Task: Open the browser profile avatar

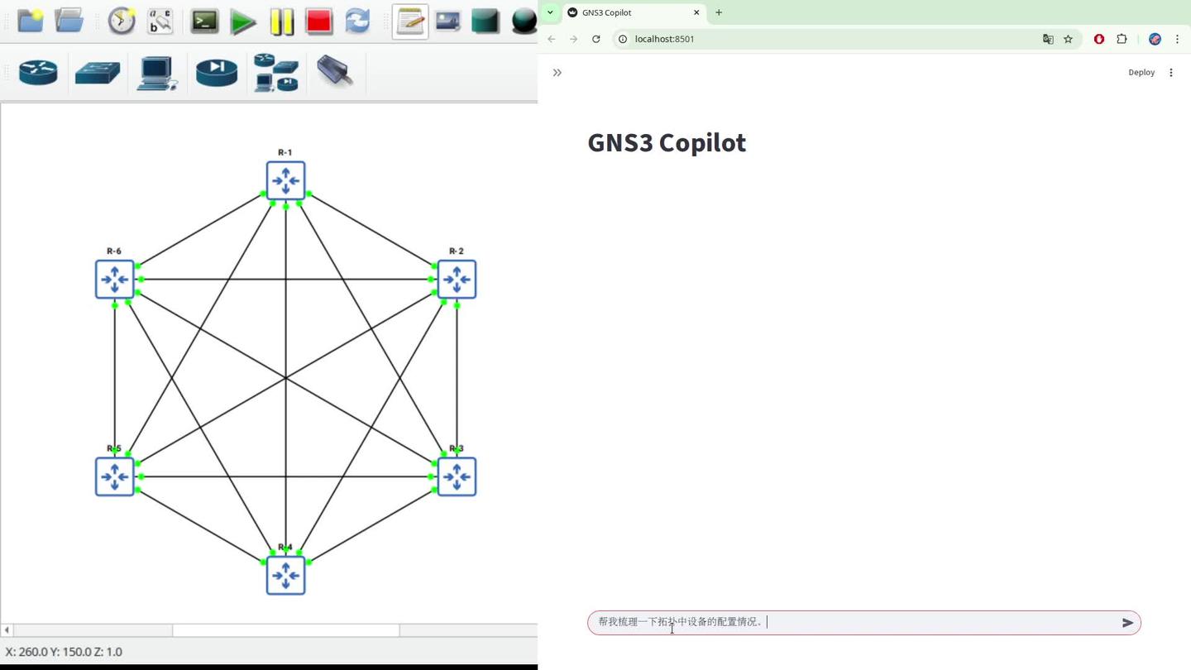Action: [x=1155, y=39]
